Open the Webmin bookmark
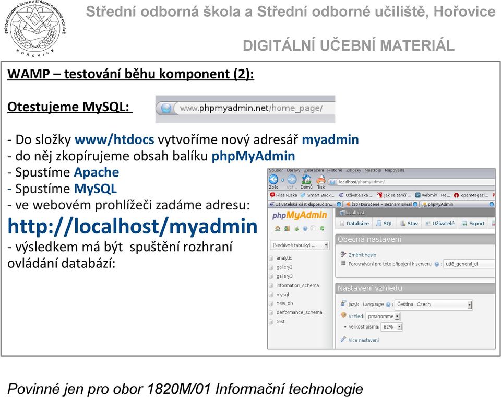This screenshot has height=398, width=501. [x=432, y=195]
